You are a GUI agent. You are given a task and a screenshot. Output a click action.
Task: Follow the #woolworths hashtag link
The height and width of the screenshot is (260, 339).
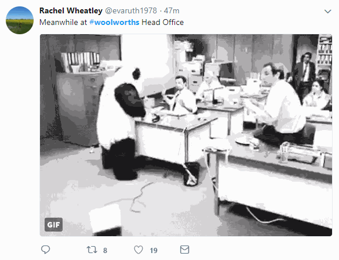114,22
